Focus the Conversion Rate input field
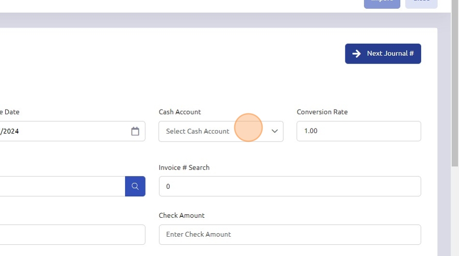The height and width of the screenshot is (256, 459). point(359,131)
